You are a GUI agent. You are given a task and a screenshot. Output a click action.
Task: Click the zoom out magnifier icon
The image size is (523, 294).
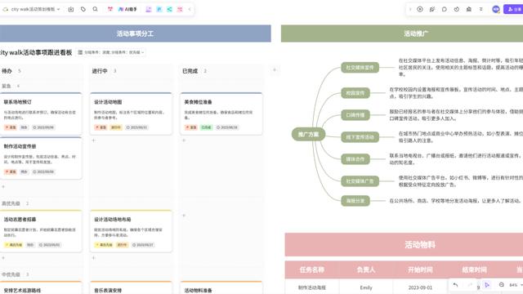pyautogui.click(x=501, y=285)
